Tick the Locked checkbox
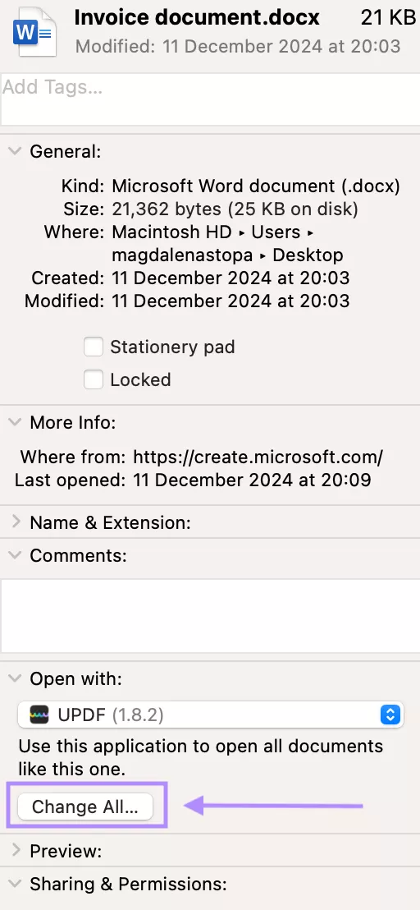 94,379
